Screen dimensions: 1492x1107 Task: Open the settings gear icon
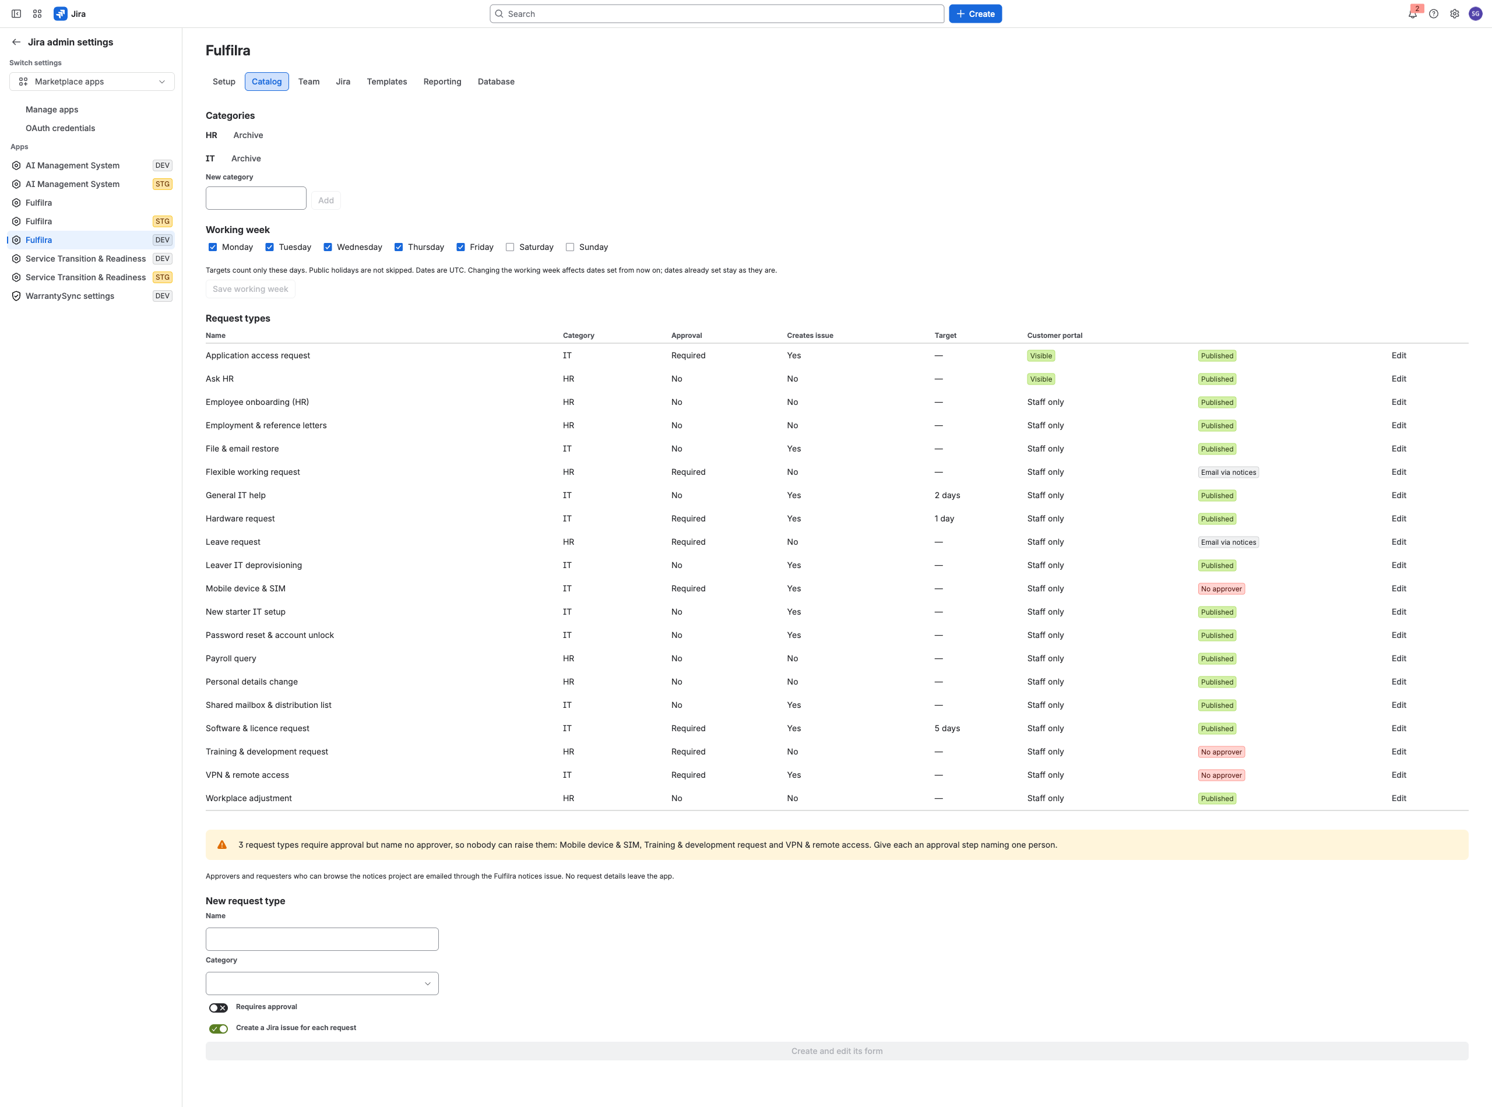(x=1455, y=13)
